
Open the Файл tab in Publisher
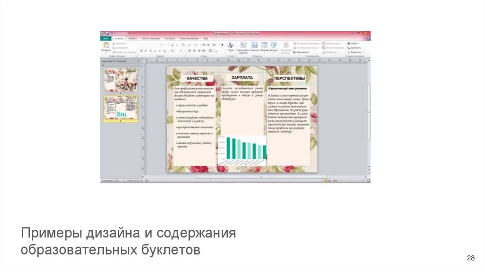click(106, 39)
